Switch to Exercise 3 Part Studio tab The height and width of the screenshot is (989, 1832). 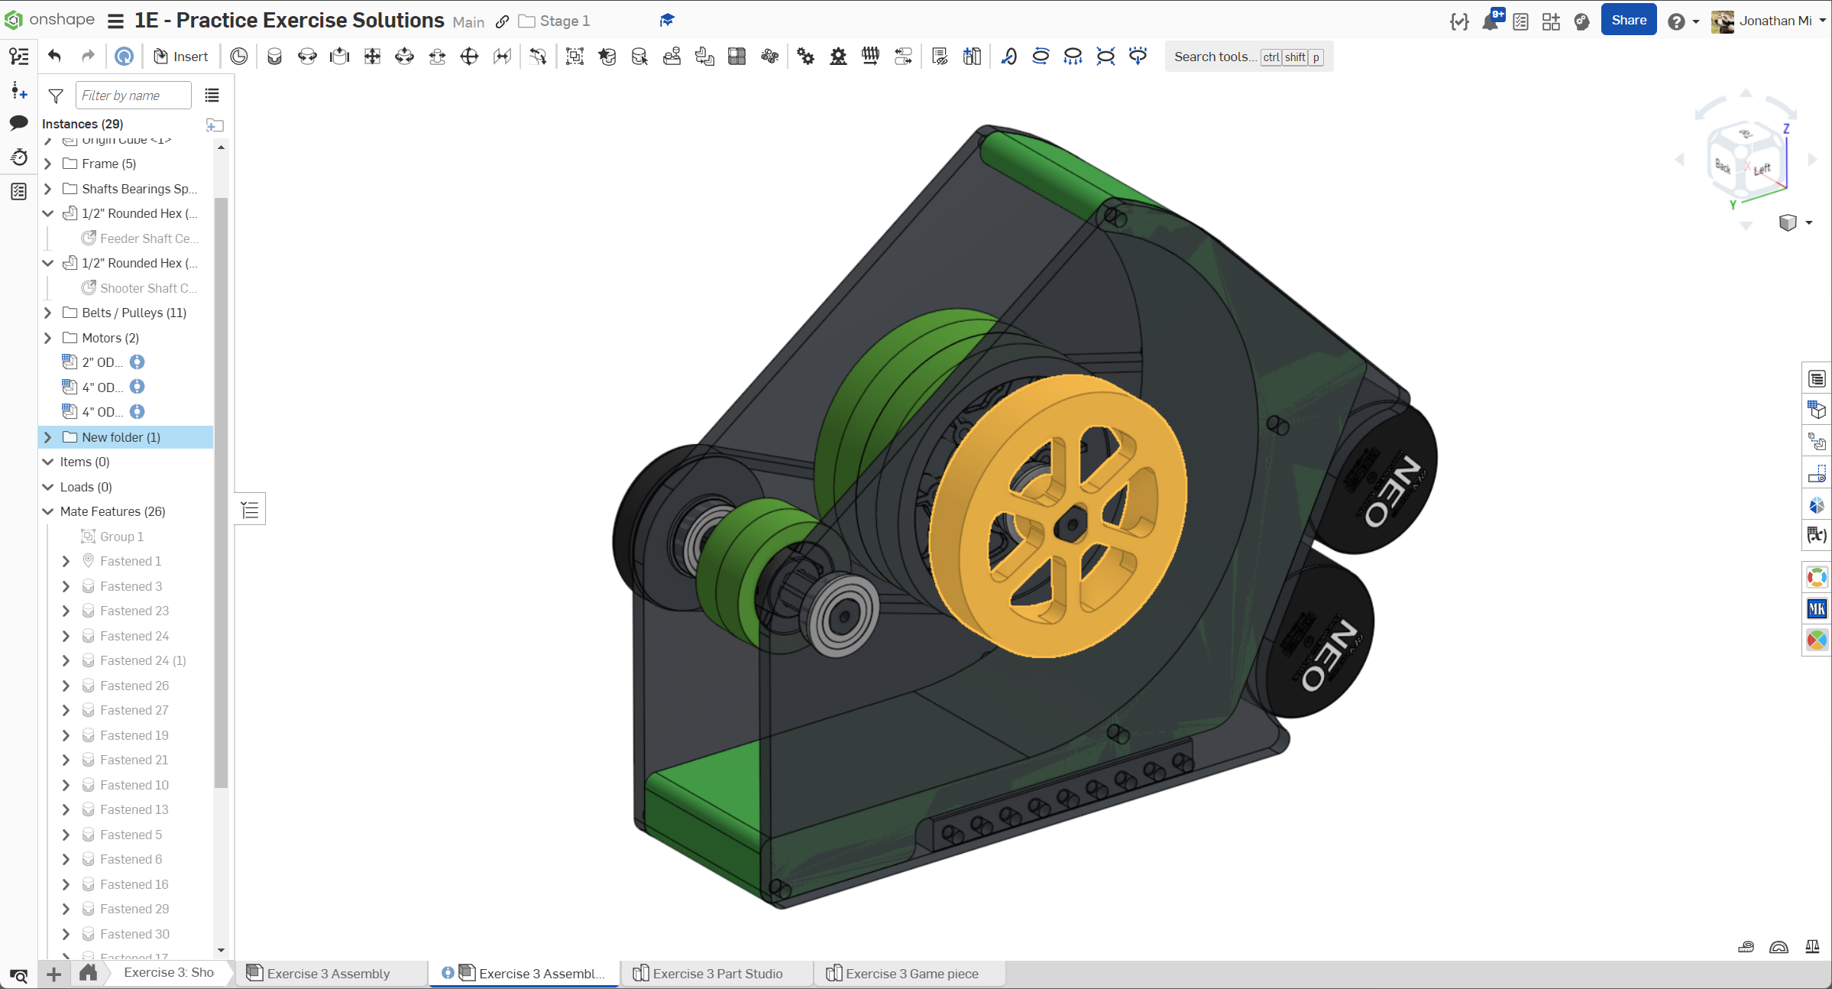coord(717,973)
